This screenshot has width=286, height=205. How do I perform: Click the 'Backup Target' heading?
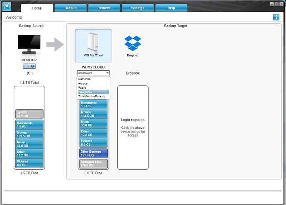point(175,26)
